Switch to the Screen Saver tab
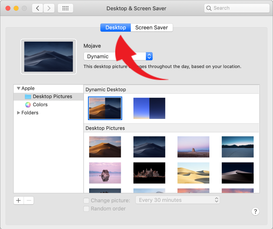Image resolution: width=273 pixels, height=229 pixels. [151, 28]
